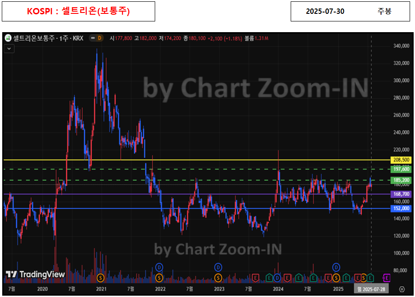This screenshot has width=415, height=297.
Task: Click the KOSPI : 셀트리온(보통주) title box
Action: [78, 11]
